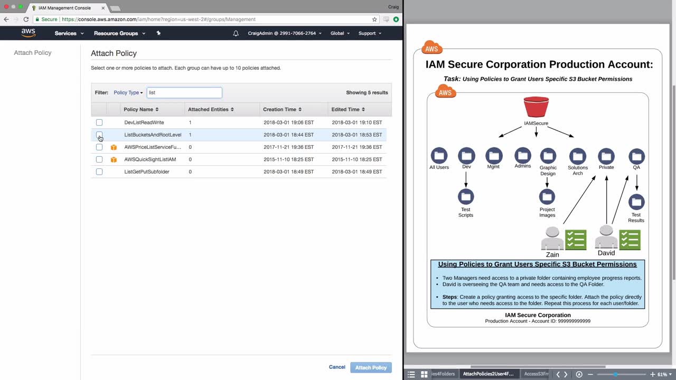
Task: Open the list view icon in the diagram viewer
Action: (411, 374)
